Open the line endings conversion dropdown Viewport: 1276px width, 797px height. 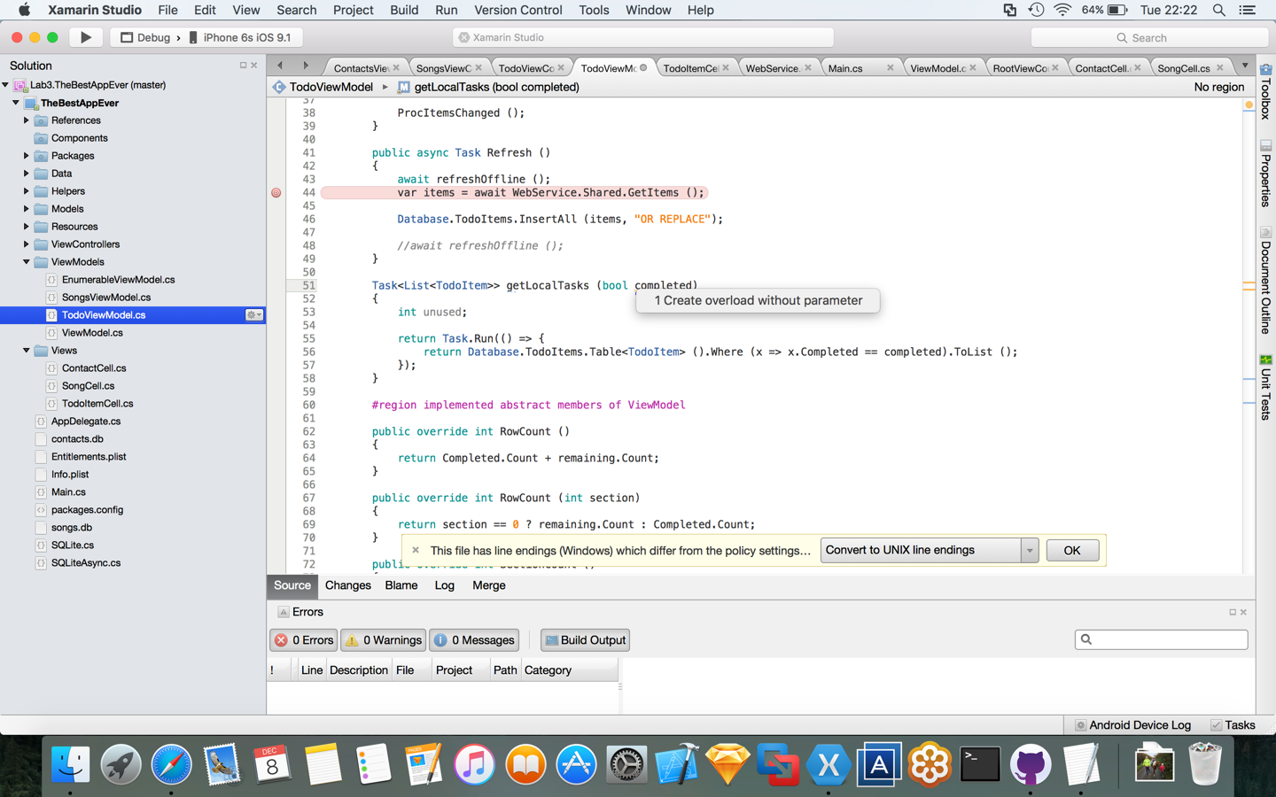[1030, 550]
